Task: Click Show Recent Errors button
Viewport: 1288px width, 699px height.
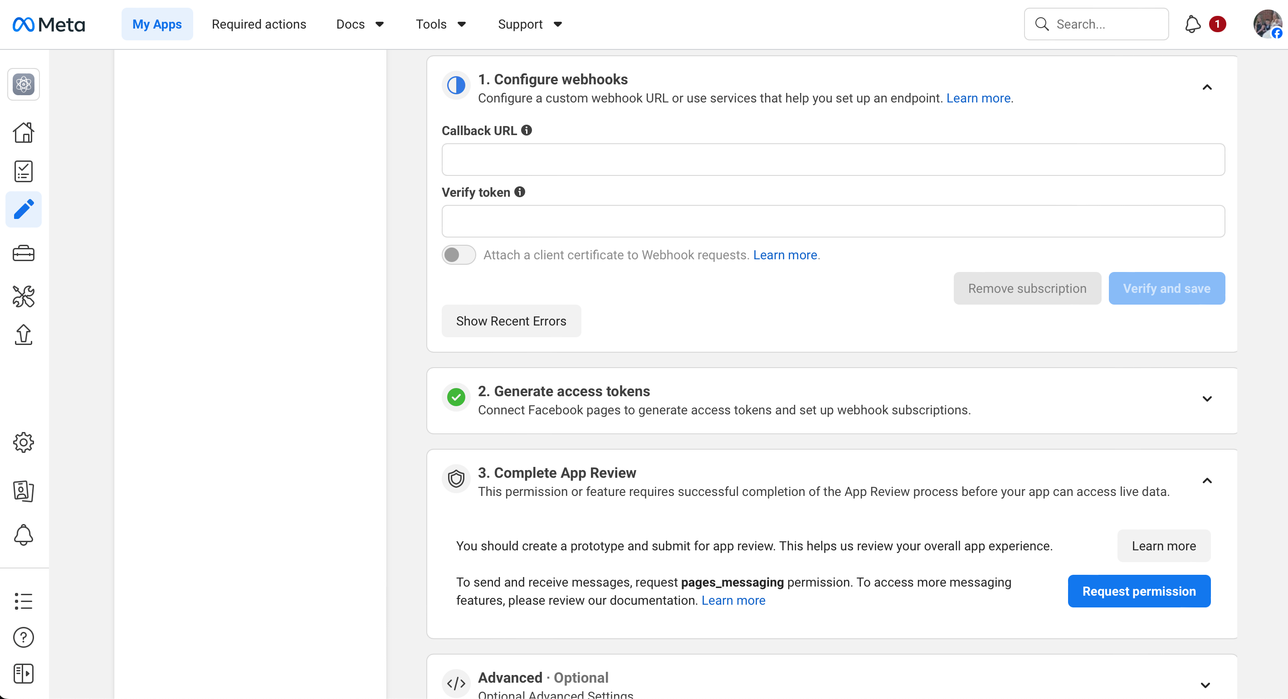Action: click(x=512, y=321)
